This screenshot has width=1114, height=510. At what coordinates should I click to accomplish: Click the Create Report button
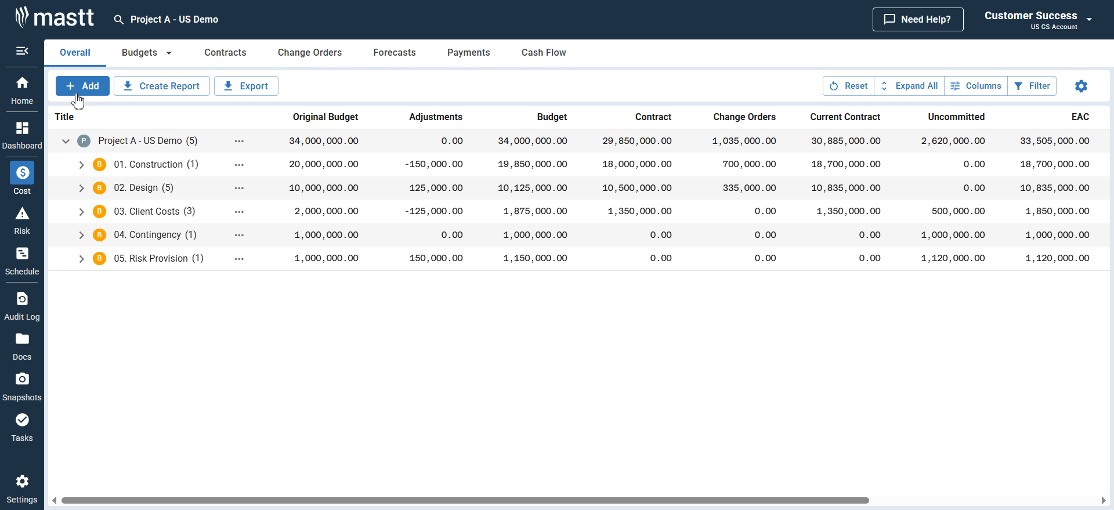[x=162, y=86]
